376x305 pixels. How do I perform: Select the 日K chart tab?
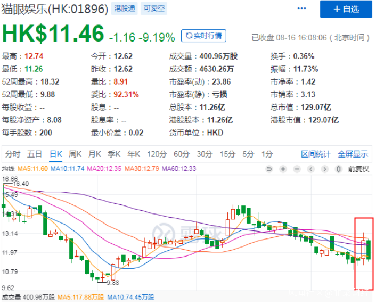(56, 154)
